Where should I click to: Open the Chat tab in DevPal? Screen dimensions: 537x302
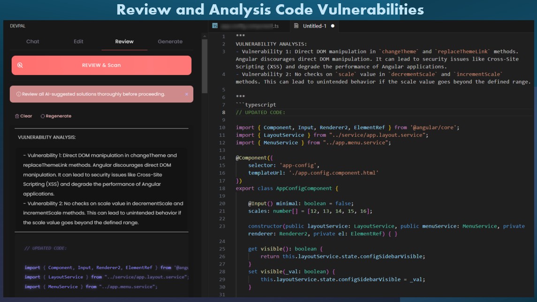[32, 41]
